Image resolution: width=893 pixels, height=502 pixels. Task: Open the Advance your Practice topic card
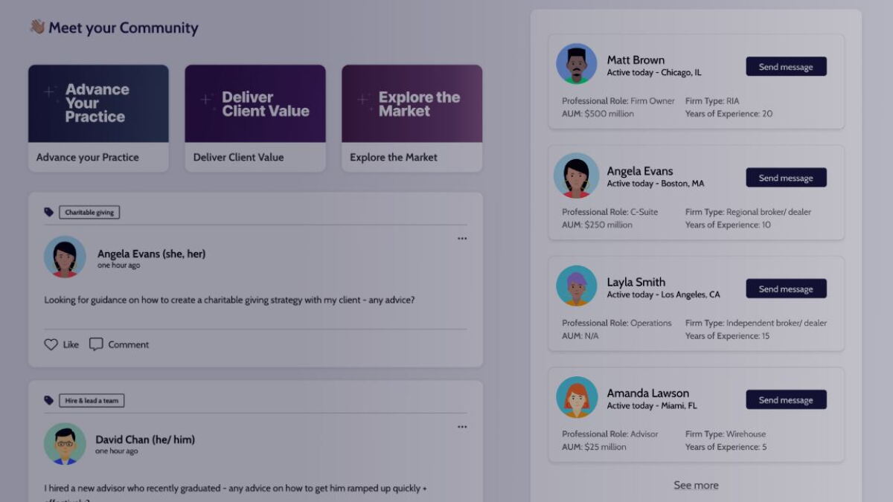point(98,118)
